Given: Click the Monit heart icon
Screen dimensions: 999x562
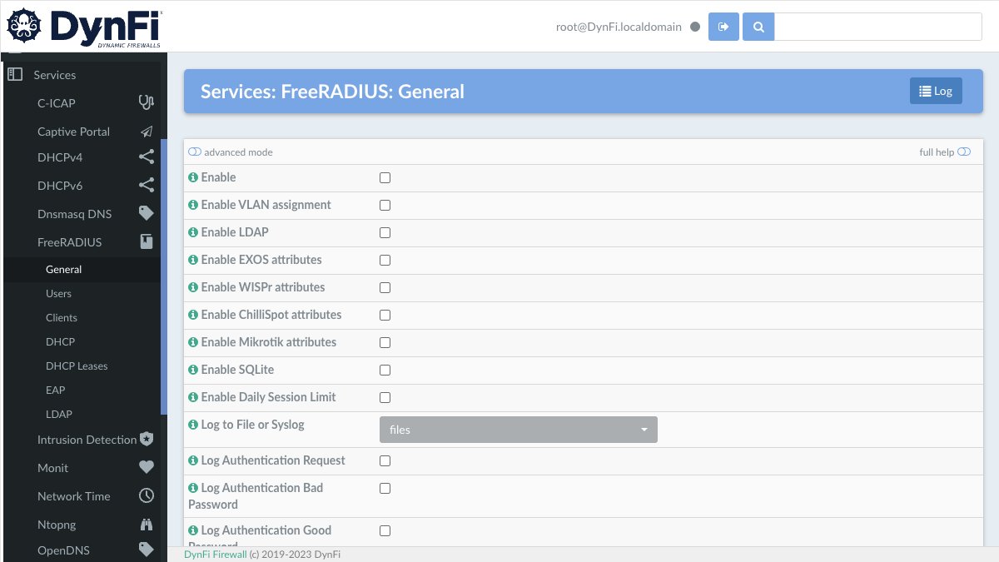Looking at the screenshot, I should (147, 467).
